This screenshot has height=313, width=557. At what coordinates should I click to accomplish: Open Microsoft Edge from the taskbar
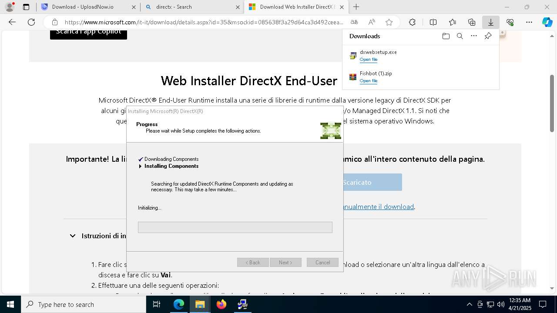click(x=179, y=304)
